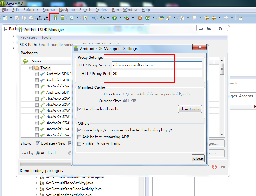Screen dimensions: 256x196
Task: Click the Save All toolbar icon
Action: point(24,18)
